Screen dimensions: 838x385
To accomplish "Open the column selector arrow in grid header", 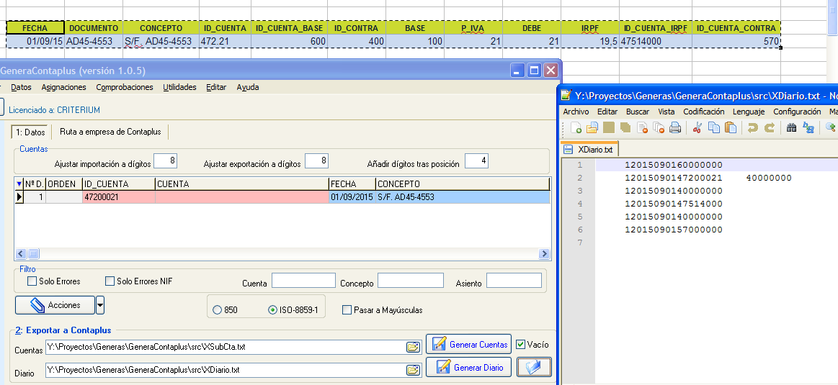I will [19, 184].
